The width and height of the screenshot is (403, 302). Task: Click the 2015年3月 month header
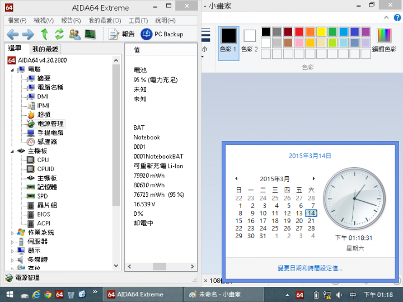click(x=275, y=179)
